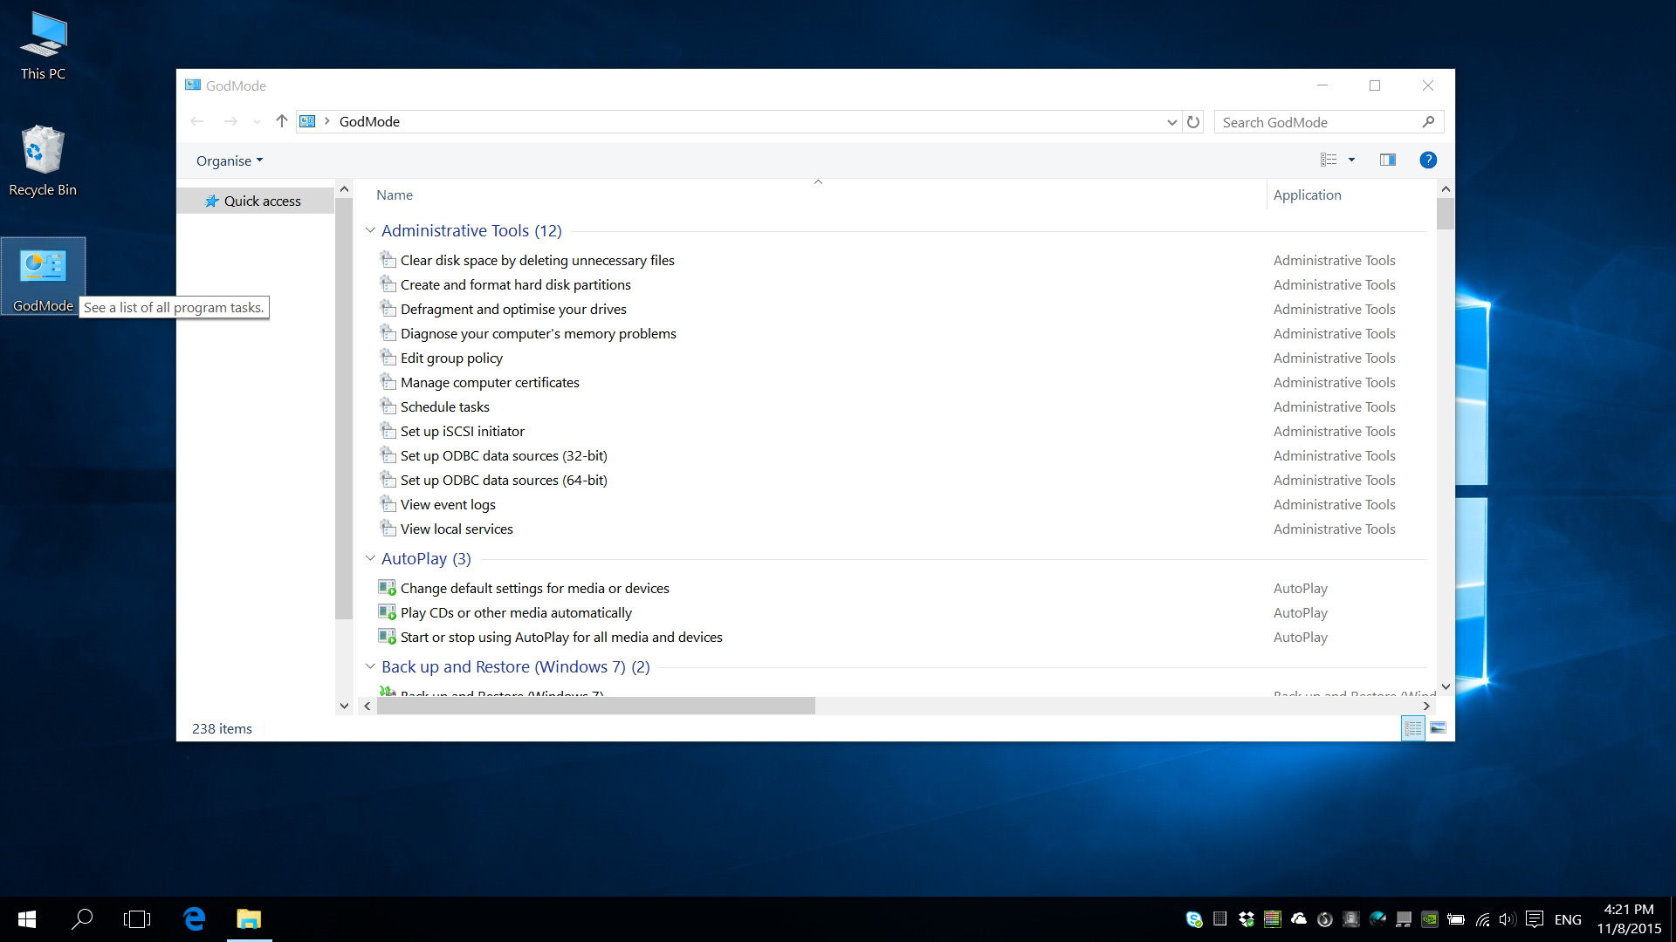This screenshot has width=1676, height=942.
Task: Select Set up ODBC data sources (32-bit)
Action: click(504, 455)
